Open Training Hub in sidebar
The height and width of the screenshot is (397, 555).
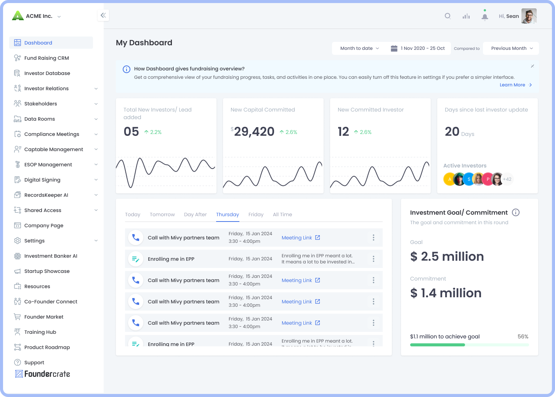tap(40, 332)
